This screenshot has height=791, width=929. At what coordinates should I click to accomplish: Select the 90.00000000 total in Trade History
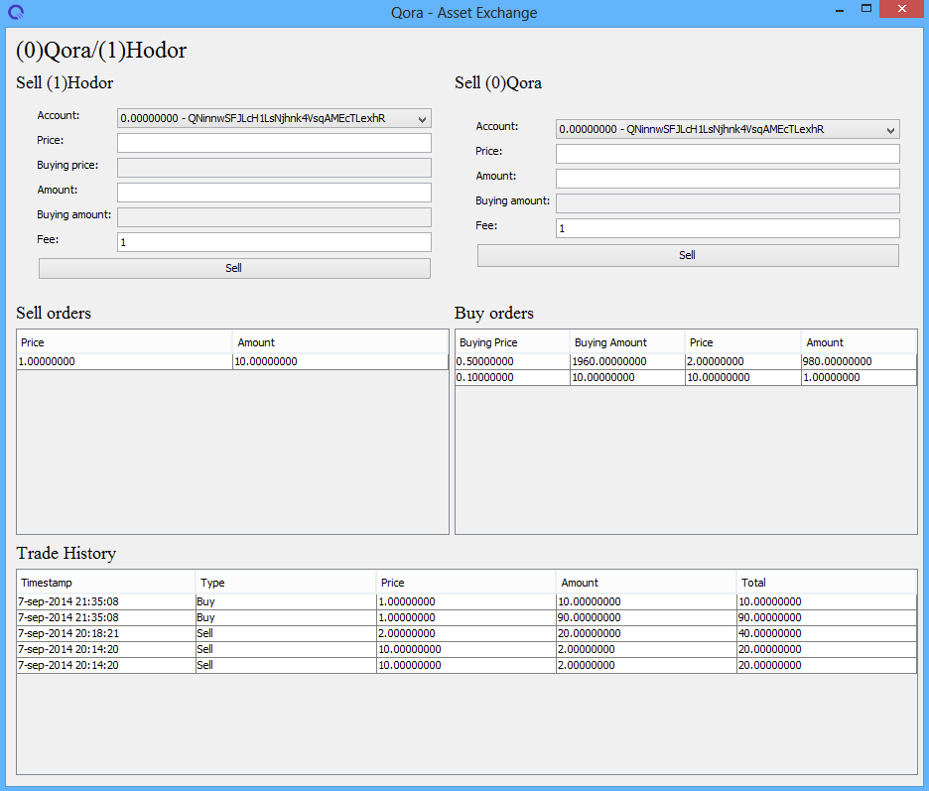827,617
